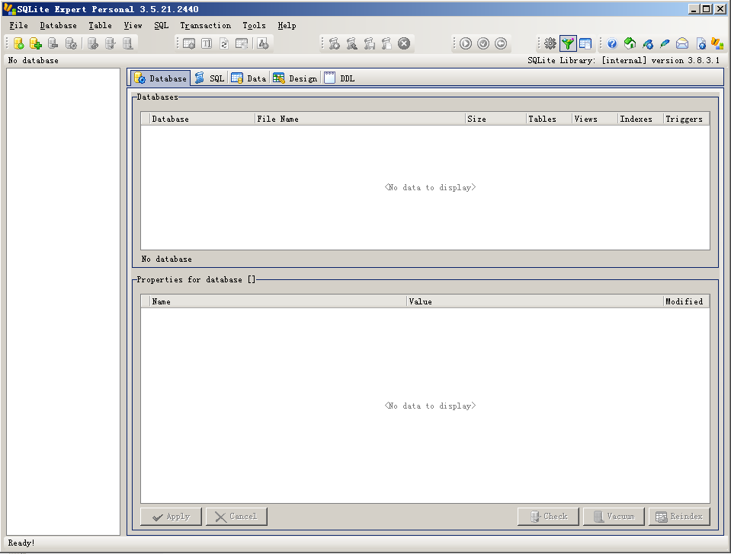Open Help with the blue question-mark icon
Screen dimensions: 731x554
[x=612, y=43]
